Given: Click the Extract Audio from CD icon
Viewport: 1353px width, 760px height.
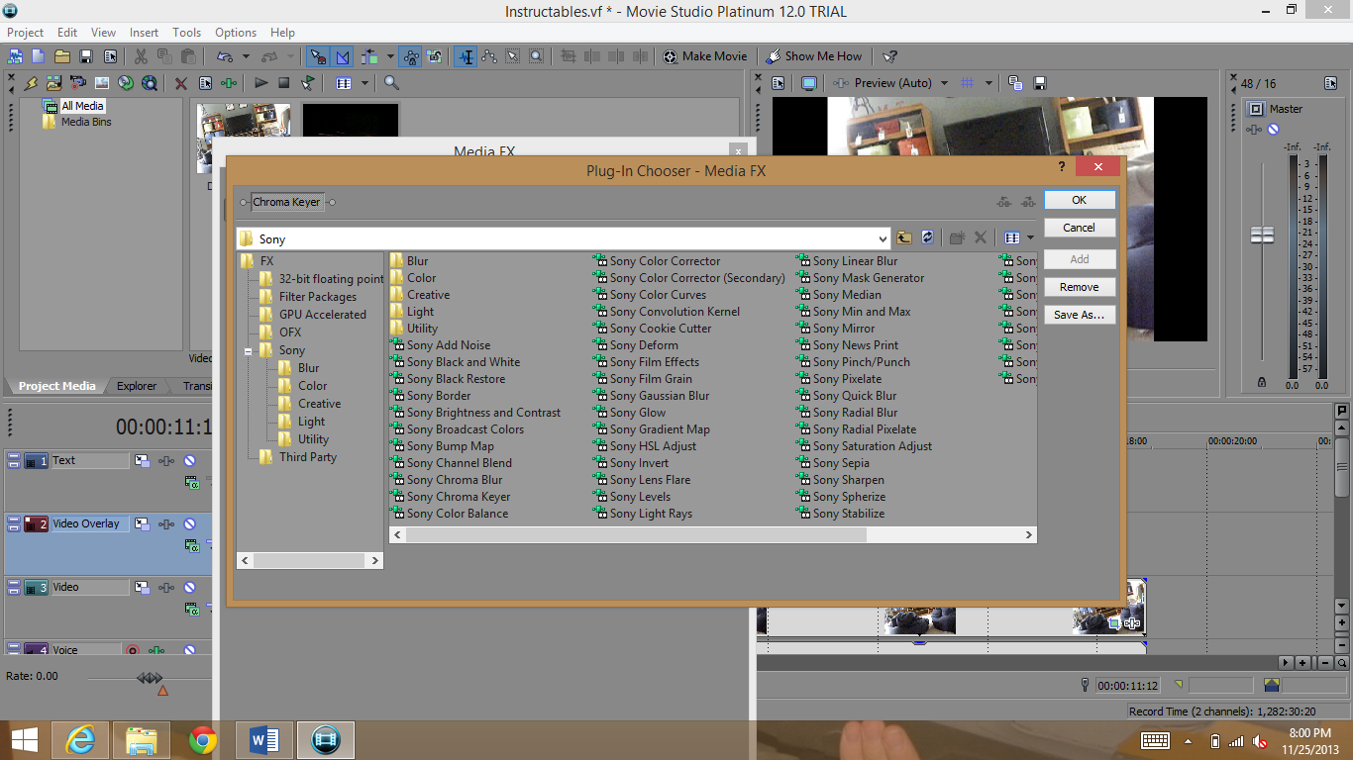Looking at the screenshot, I should pos(126,83).
